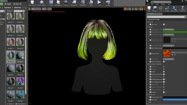Open the Settings toolbar icon
Screen dimensions: 187x105
66,3
